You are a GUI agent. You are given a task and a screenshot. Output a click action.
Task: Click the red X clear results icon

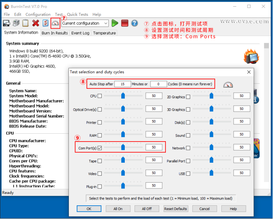point(36,23)
